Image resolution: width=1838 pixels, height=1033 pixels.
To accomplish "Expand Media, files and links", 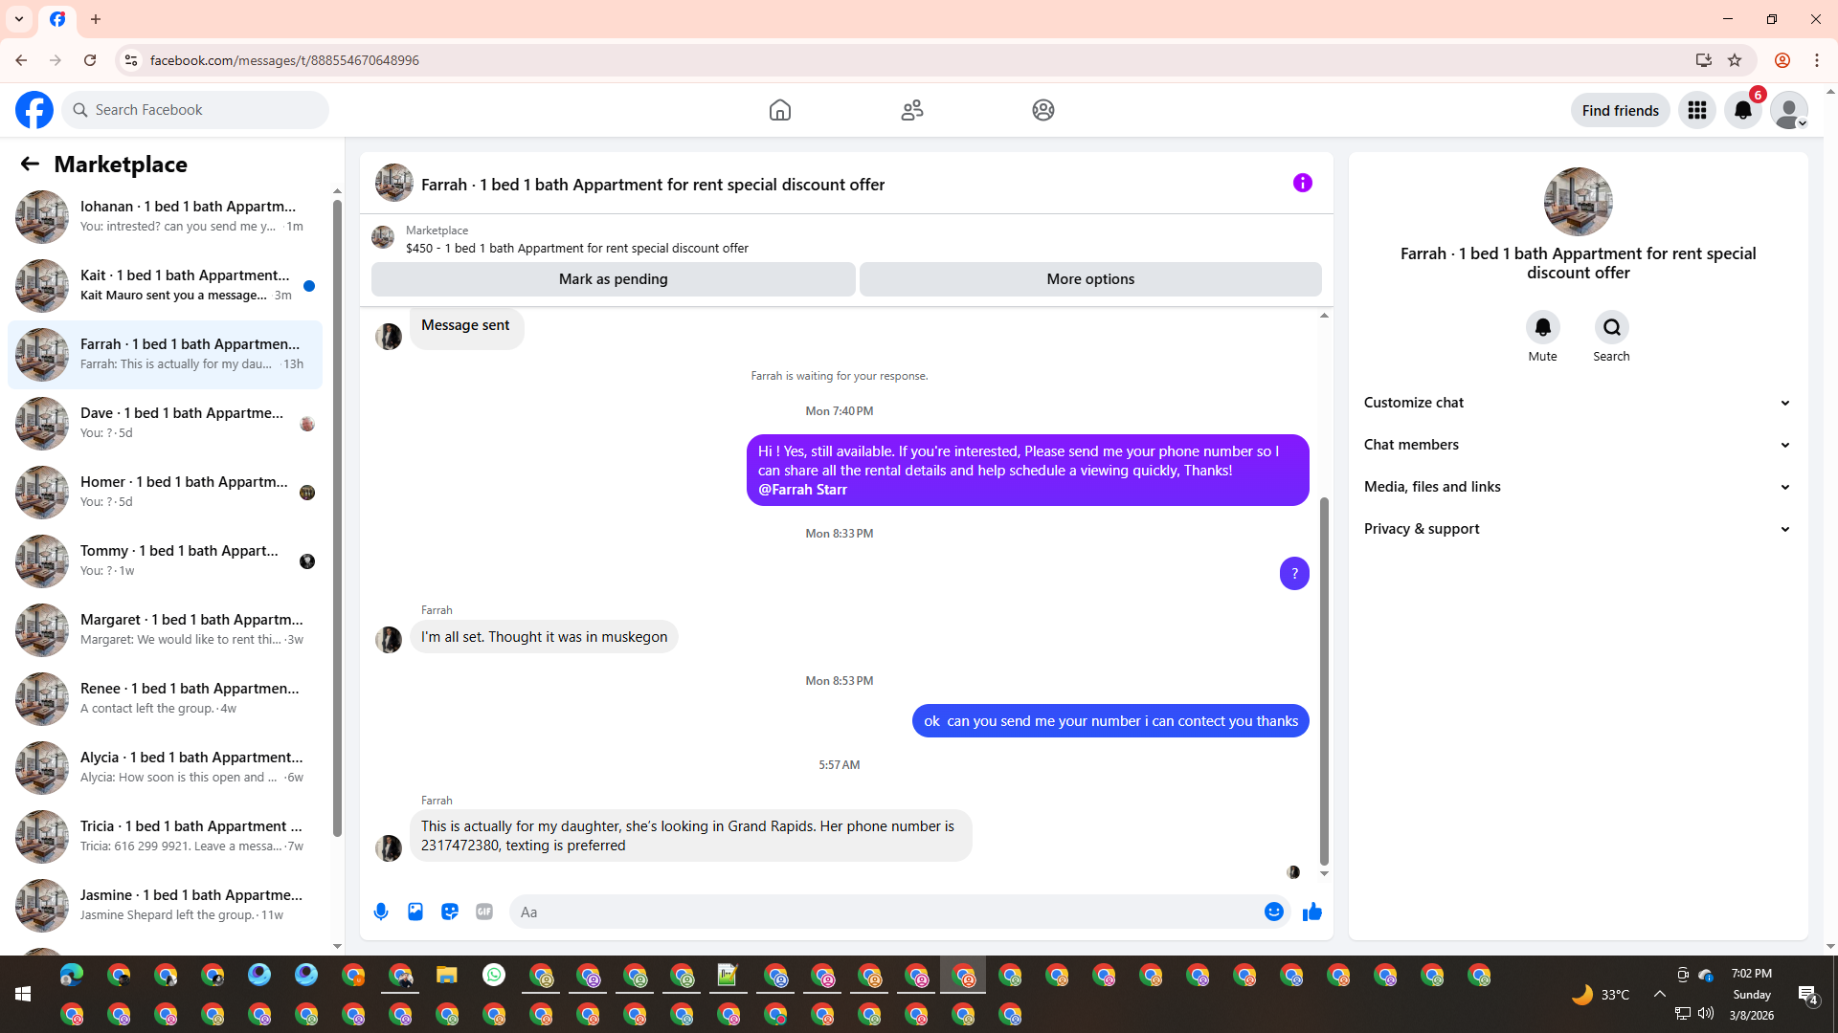I will (x=1578, y=487).
